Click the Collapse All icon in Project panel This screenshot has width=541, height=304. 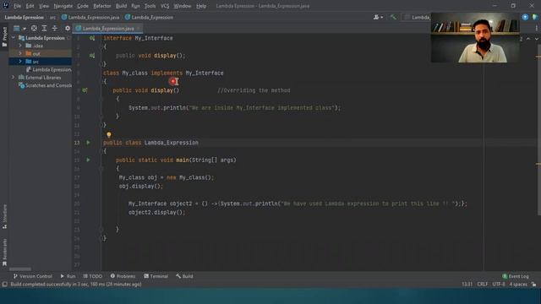click(x=54, y=28)
